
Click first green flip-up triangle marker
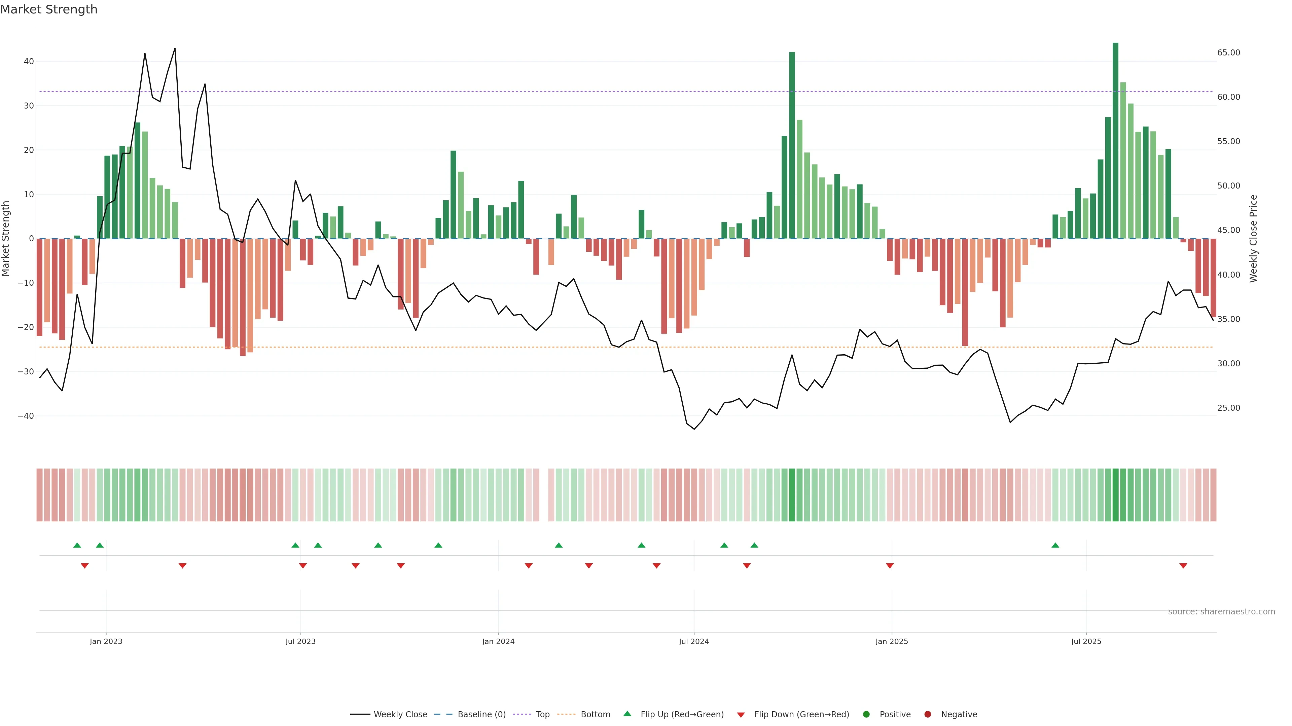point(77,545)
